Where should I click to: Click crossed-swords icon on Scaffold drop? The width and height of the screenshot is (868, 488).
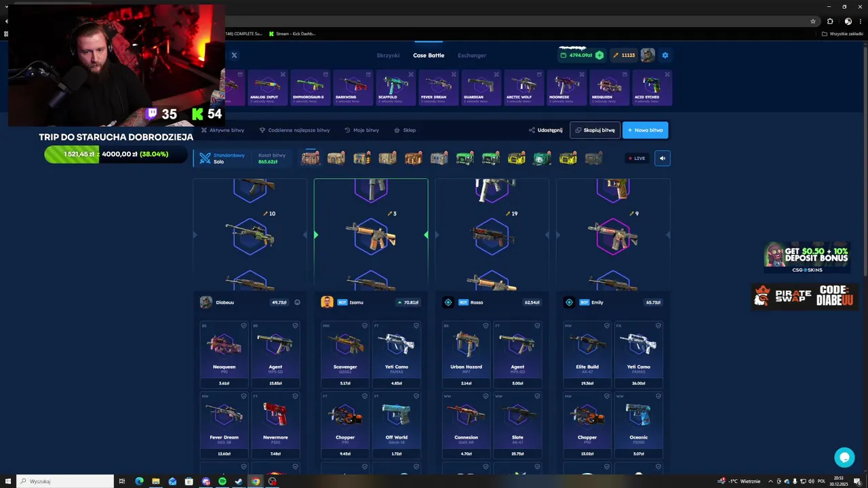(411, 74)
